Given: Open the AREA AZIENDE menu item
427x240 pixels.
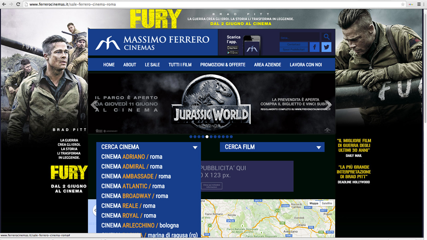Looking at the screenshot, I should [x=267, y=65].
